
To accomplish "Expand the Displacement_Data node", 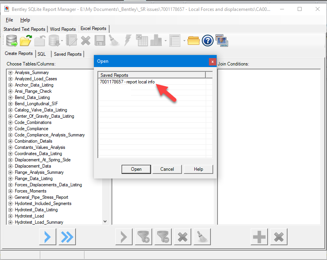I will [x=10, y=166].
